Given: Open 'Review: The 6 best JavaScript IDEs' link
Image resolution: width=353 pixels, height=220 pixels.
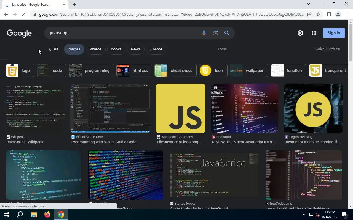Looking at the screenshot, I should click(x=244, y=142).
